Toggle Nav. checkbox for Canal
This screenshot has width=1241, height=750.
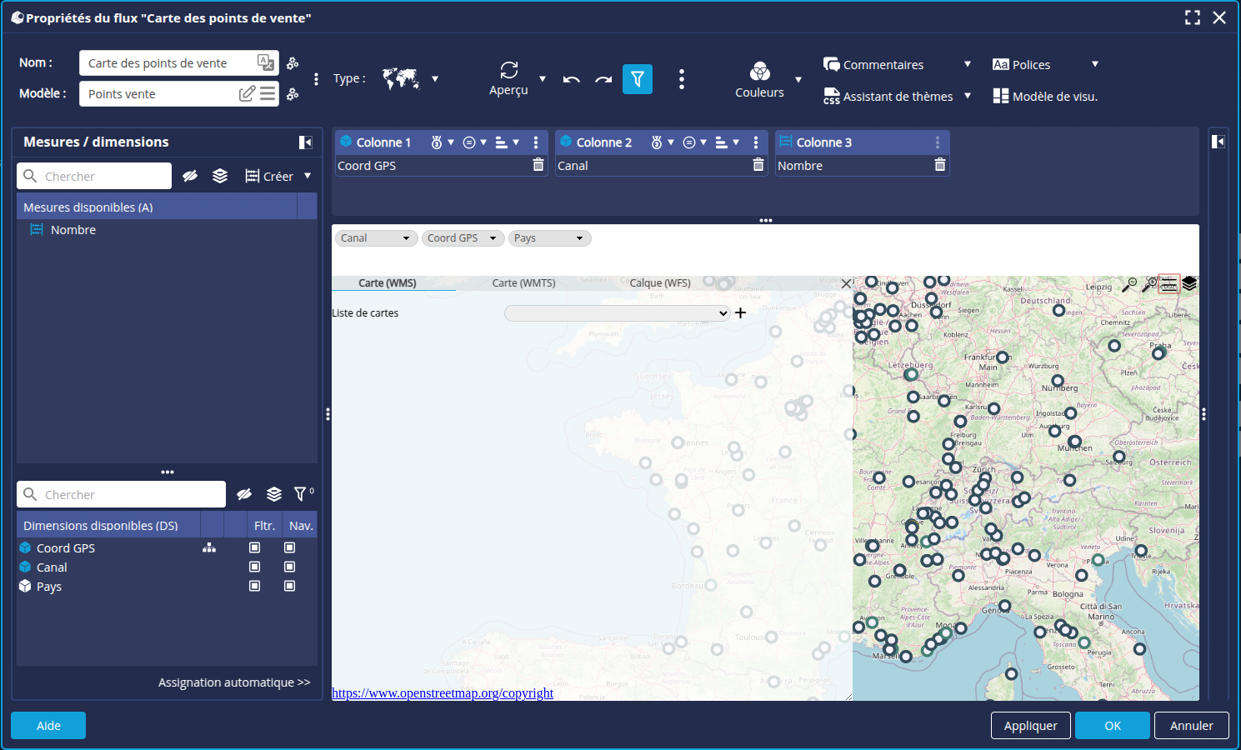click(290, 567)
